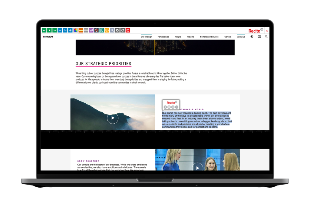Screen dimensions: 310x207
Task: Click forward in the Recite popup bubble
Action: tap(176, 107)
